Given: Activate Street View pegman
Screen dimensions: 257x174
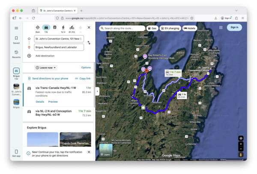Looking at the screenshot, I should coord(241,154).
